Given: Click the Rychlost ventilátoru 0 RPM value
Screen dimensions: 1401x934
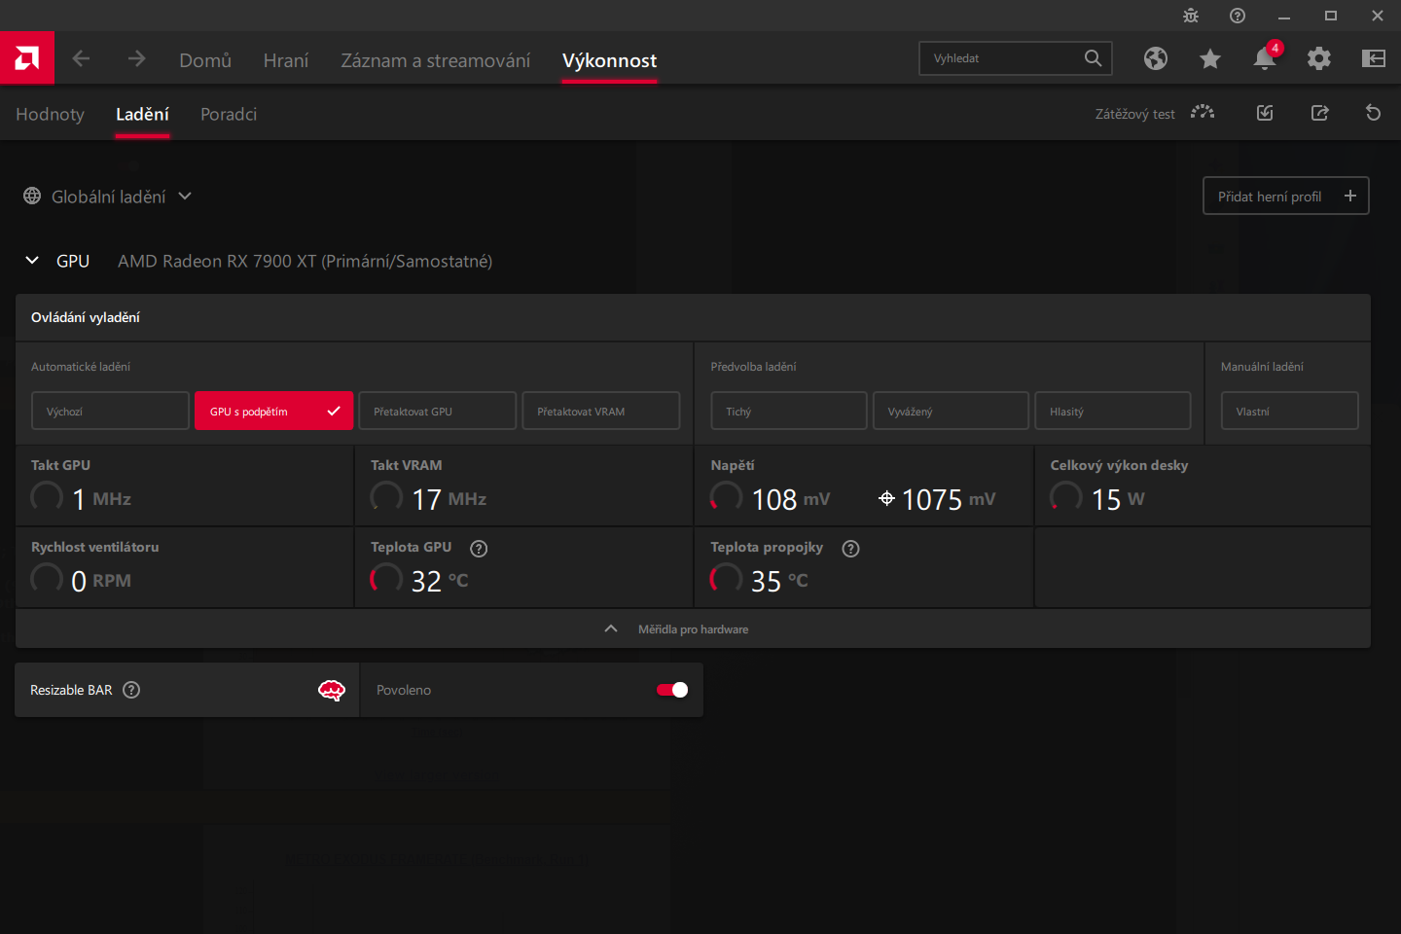Looking at the screenshot, I should (101, 581).
